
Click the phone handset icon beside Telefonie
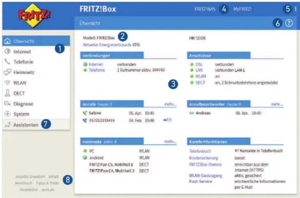tap(7, 61)
